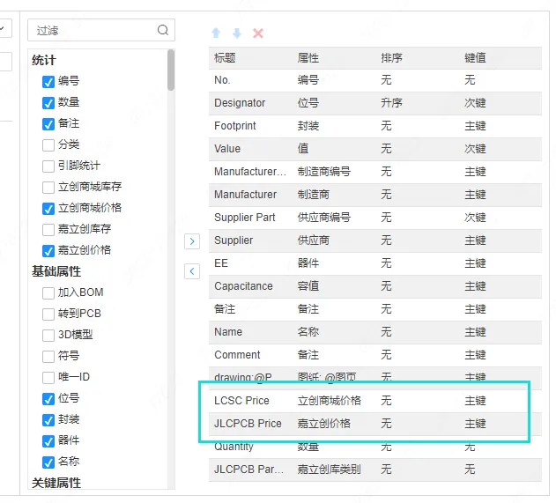The height and width of the screenshot is (503, 556).
Task: Toggle the 嘉立创价格 checkbox off
Action: (x=48, y=250)
